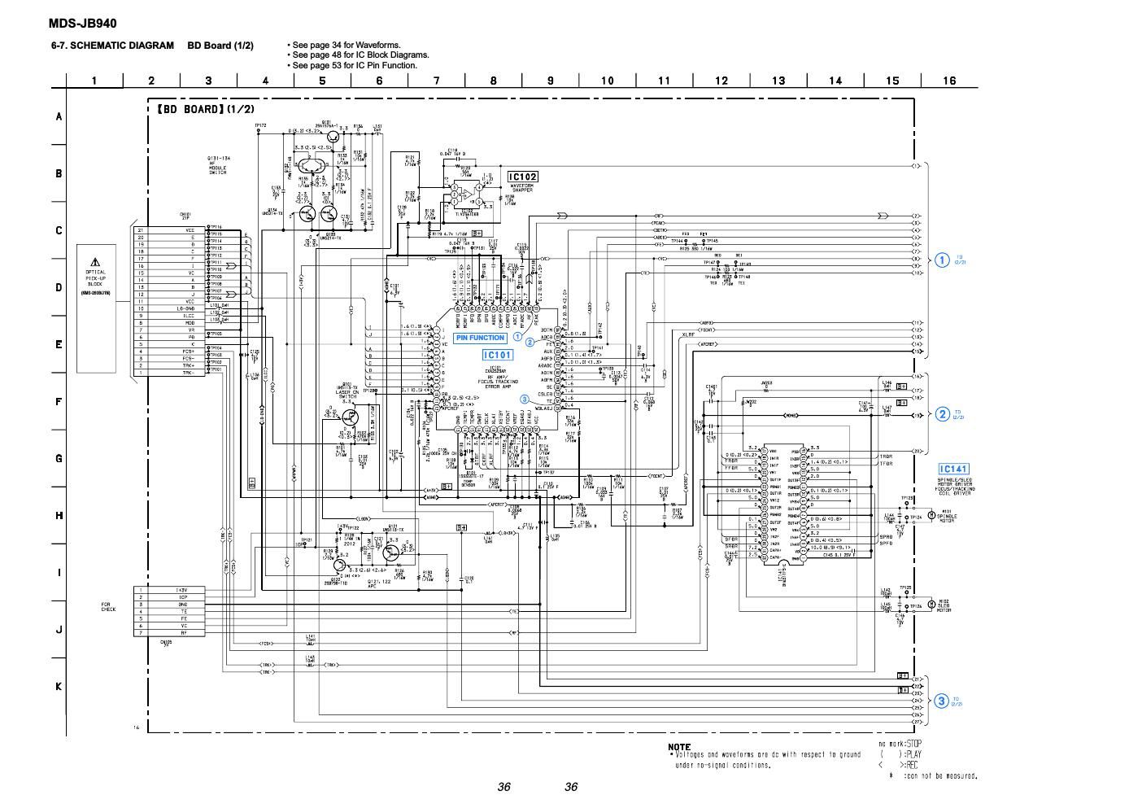Image resolution: width=1142 pixels, height=808 pixels.
Task: Click row letter K on the left ruler
Action: tap(59, 686)
